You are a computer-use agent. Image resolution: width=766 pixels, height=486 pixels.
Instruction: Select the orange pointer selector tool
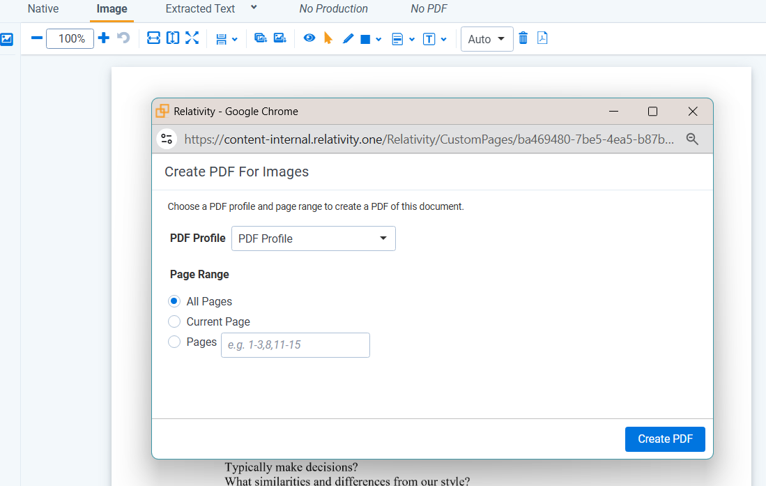pyautogui.click(x=328, y=38)
